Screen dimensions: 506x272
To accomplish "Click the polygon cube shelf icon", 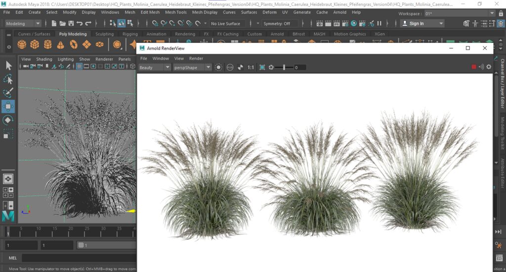I will [35, 44].
